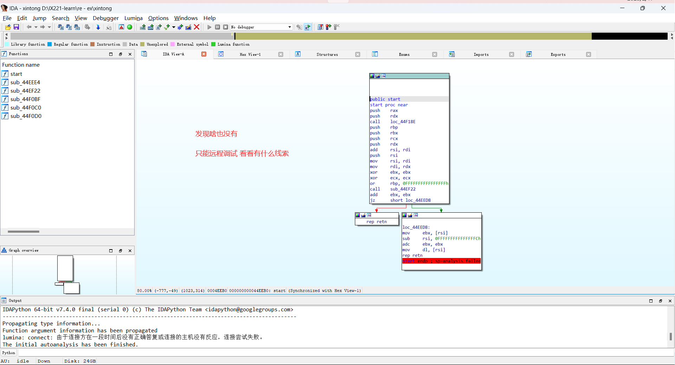Open a file with the folder icon
Image resolution: width=675 pixels, height=365 pixels.
pos(8,27)
